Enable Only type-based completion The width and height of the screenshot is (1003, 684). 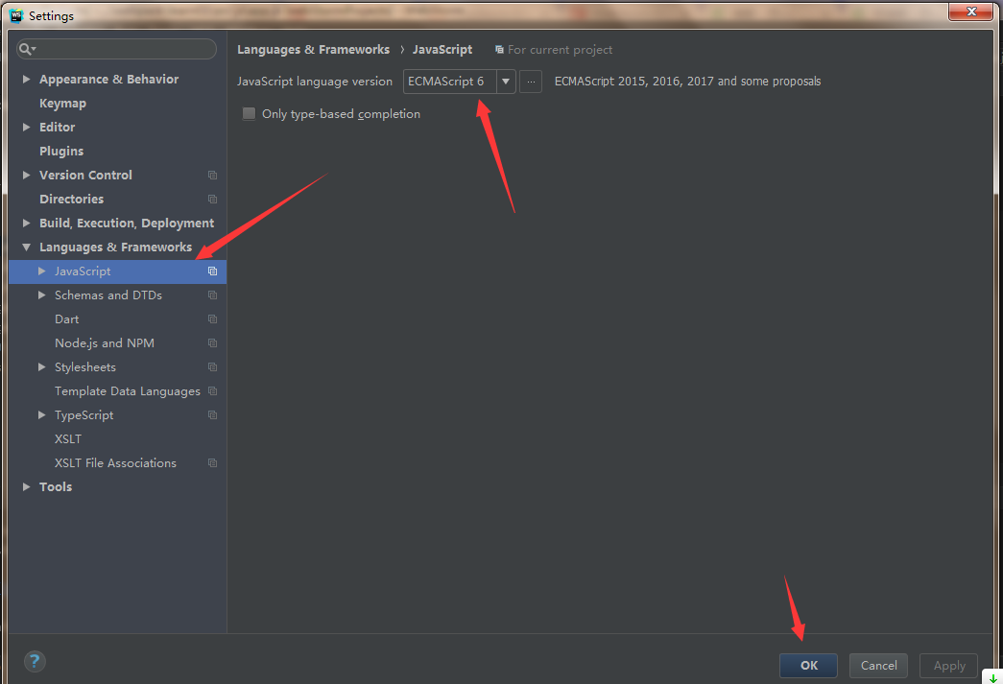(x=249, y=113)
